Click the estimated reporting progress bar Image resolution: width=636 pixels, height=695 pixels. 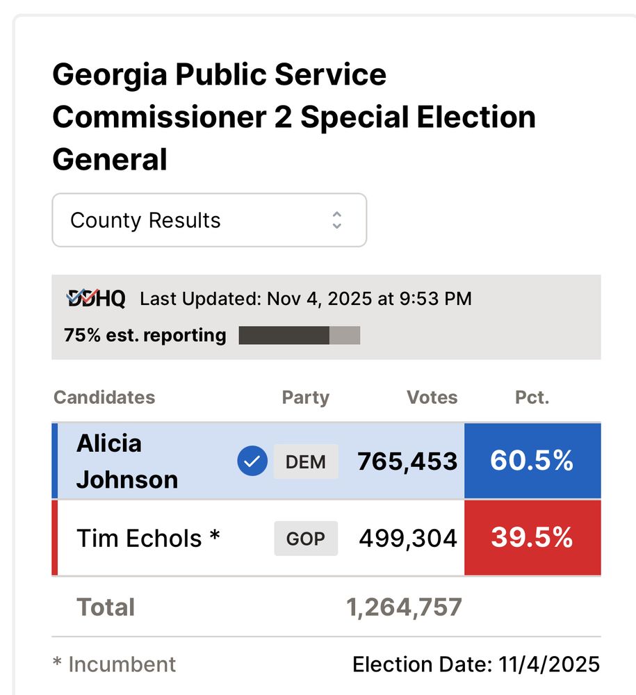(x=299, y=336)
